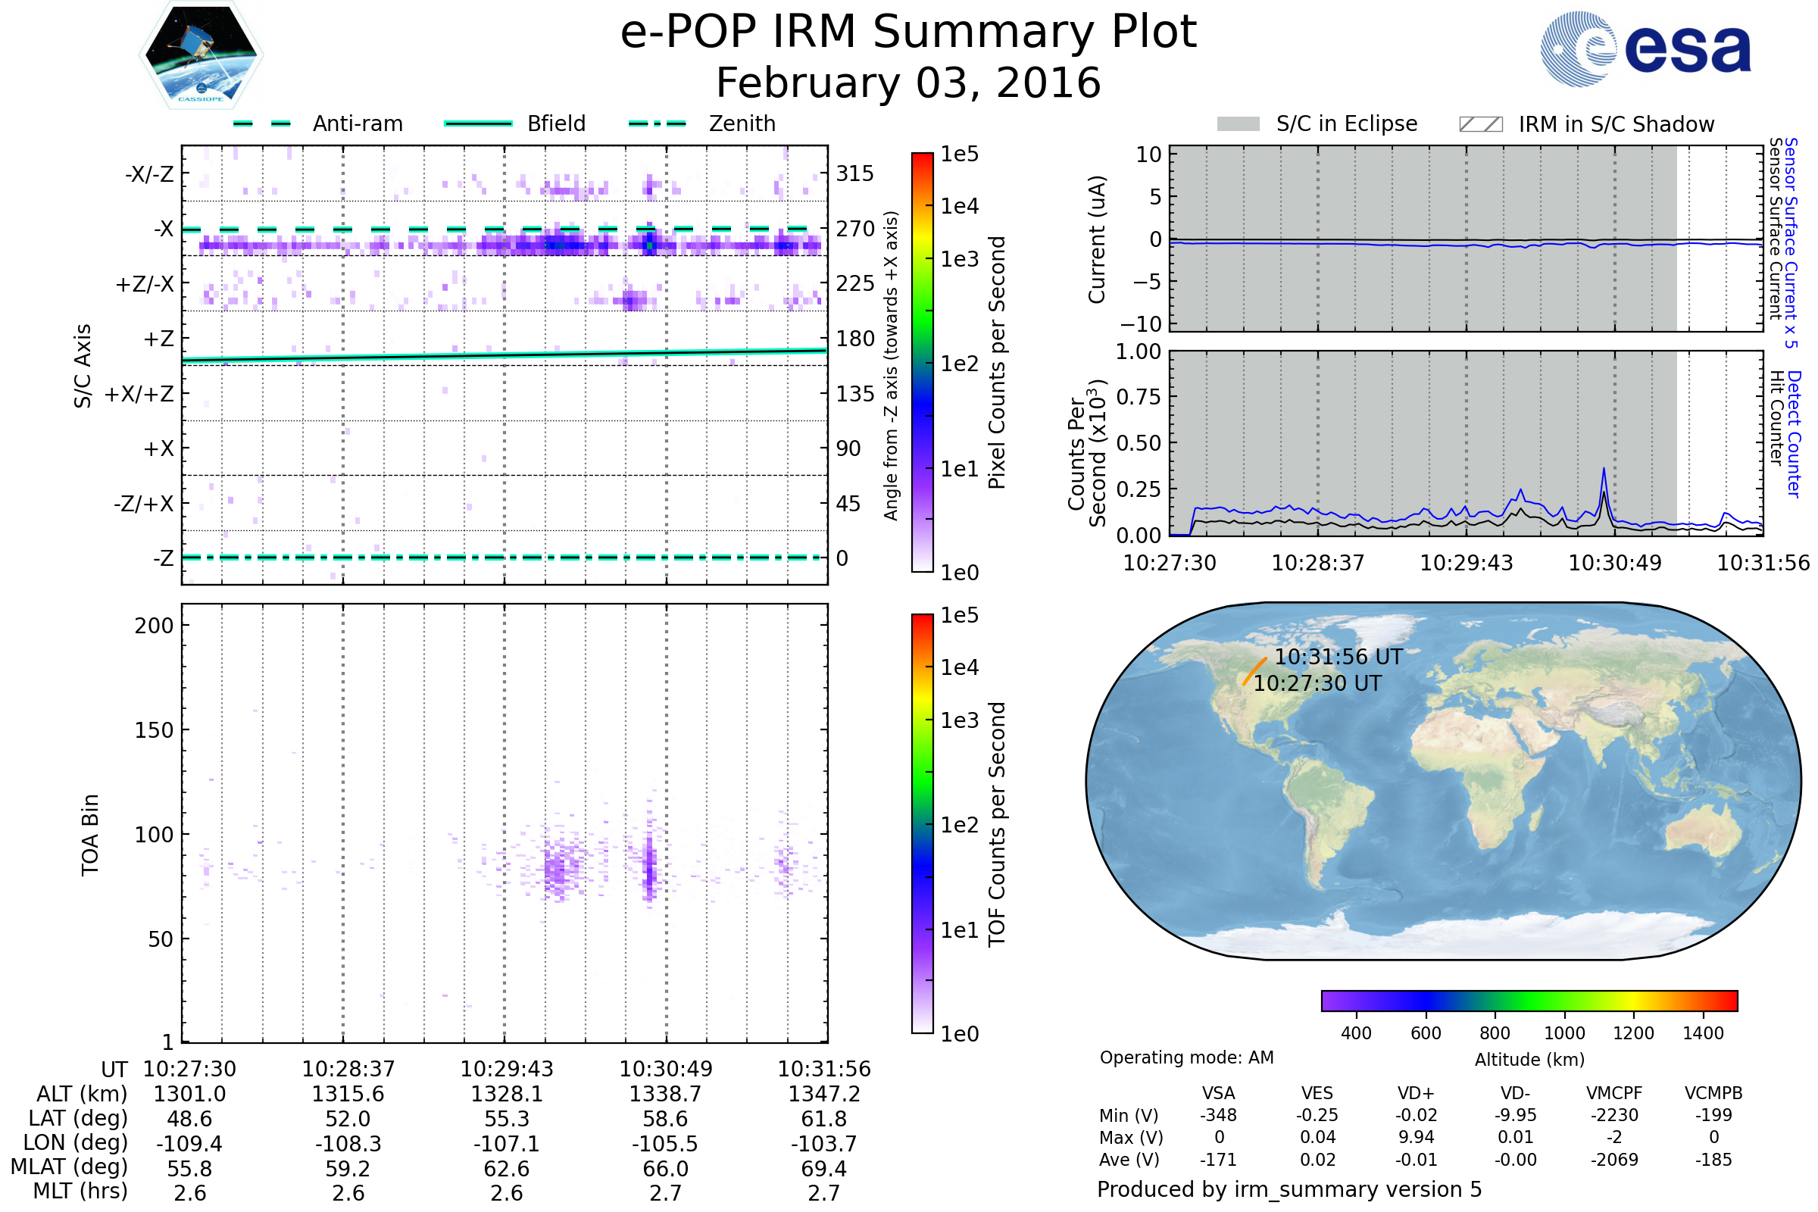Click the large peak in the Detect Counter plot

(x=1604, y=470)
